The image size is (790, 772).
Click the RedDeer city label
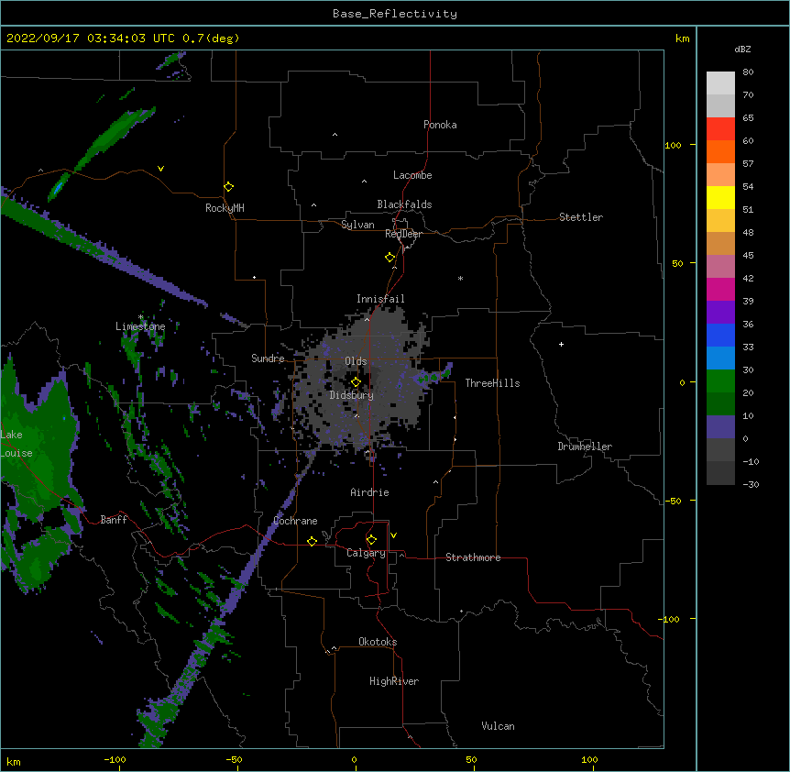(x=403, y=234)
